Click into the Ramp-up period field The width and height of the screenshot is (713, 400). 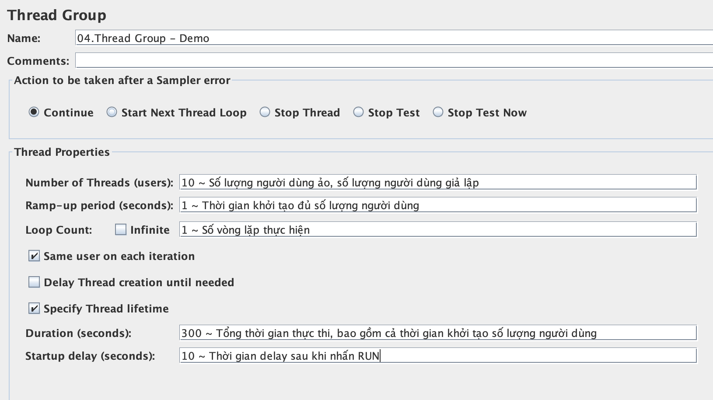point(437,205)
